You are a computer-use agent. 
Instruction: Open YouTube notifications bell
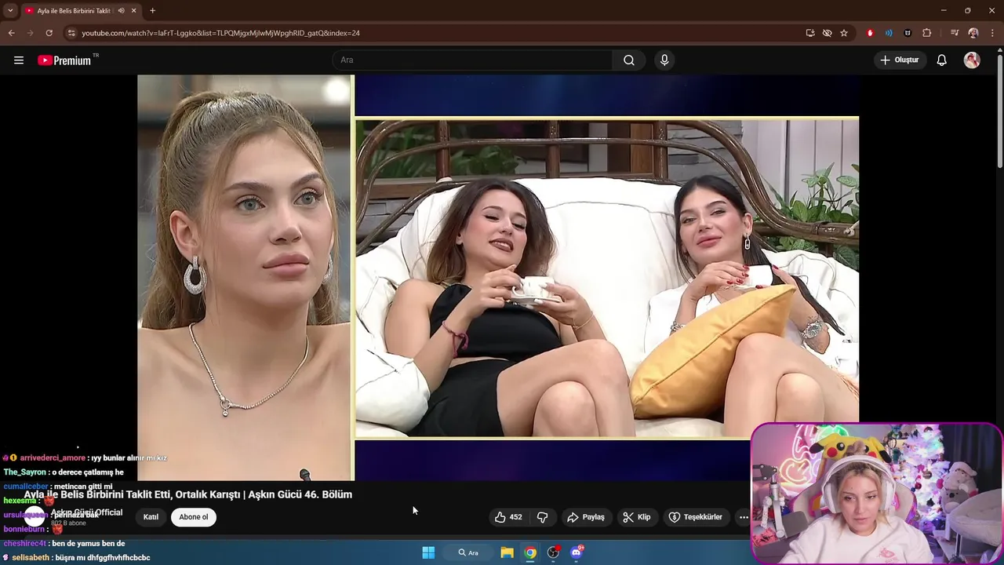(x=942, y=60)
